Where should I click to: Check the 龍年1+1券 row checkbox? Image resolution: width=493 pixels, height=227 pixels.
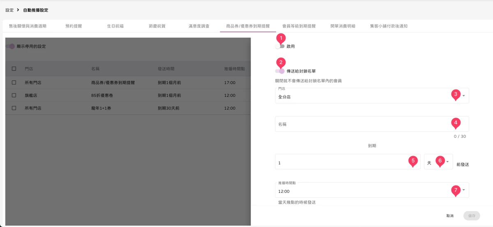pyautogui.click(x=14, y=108)
